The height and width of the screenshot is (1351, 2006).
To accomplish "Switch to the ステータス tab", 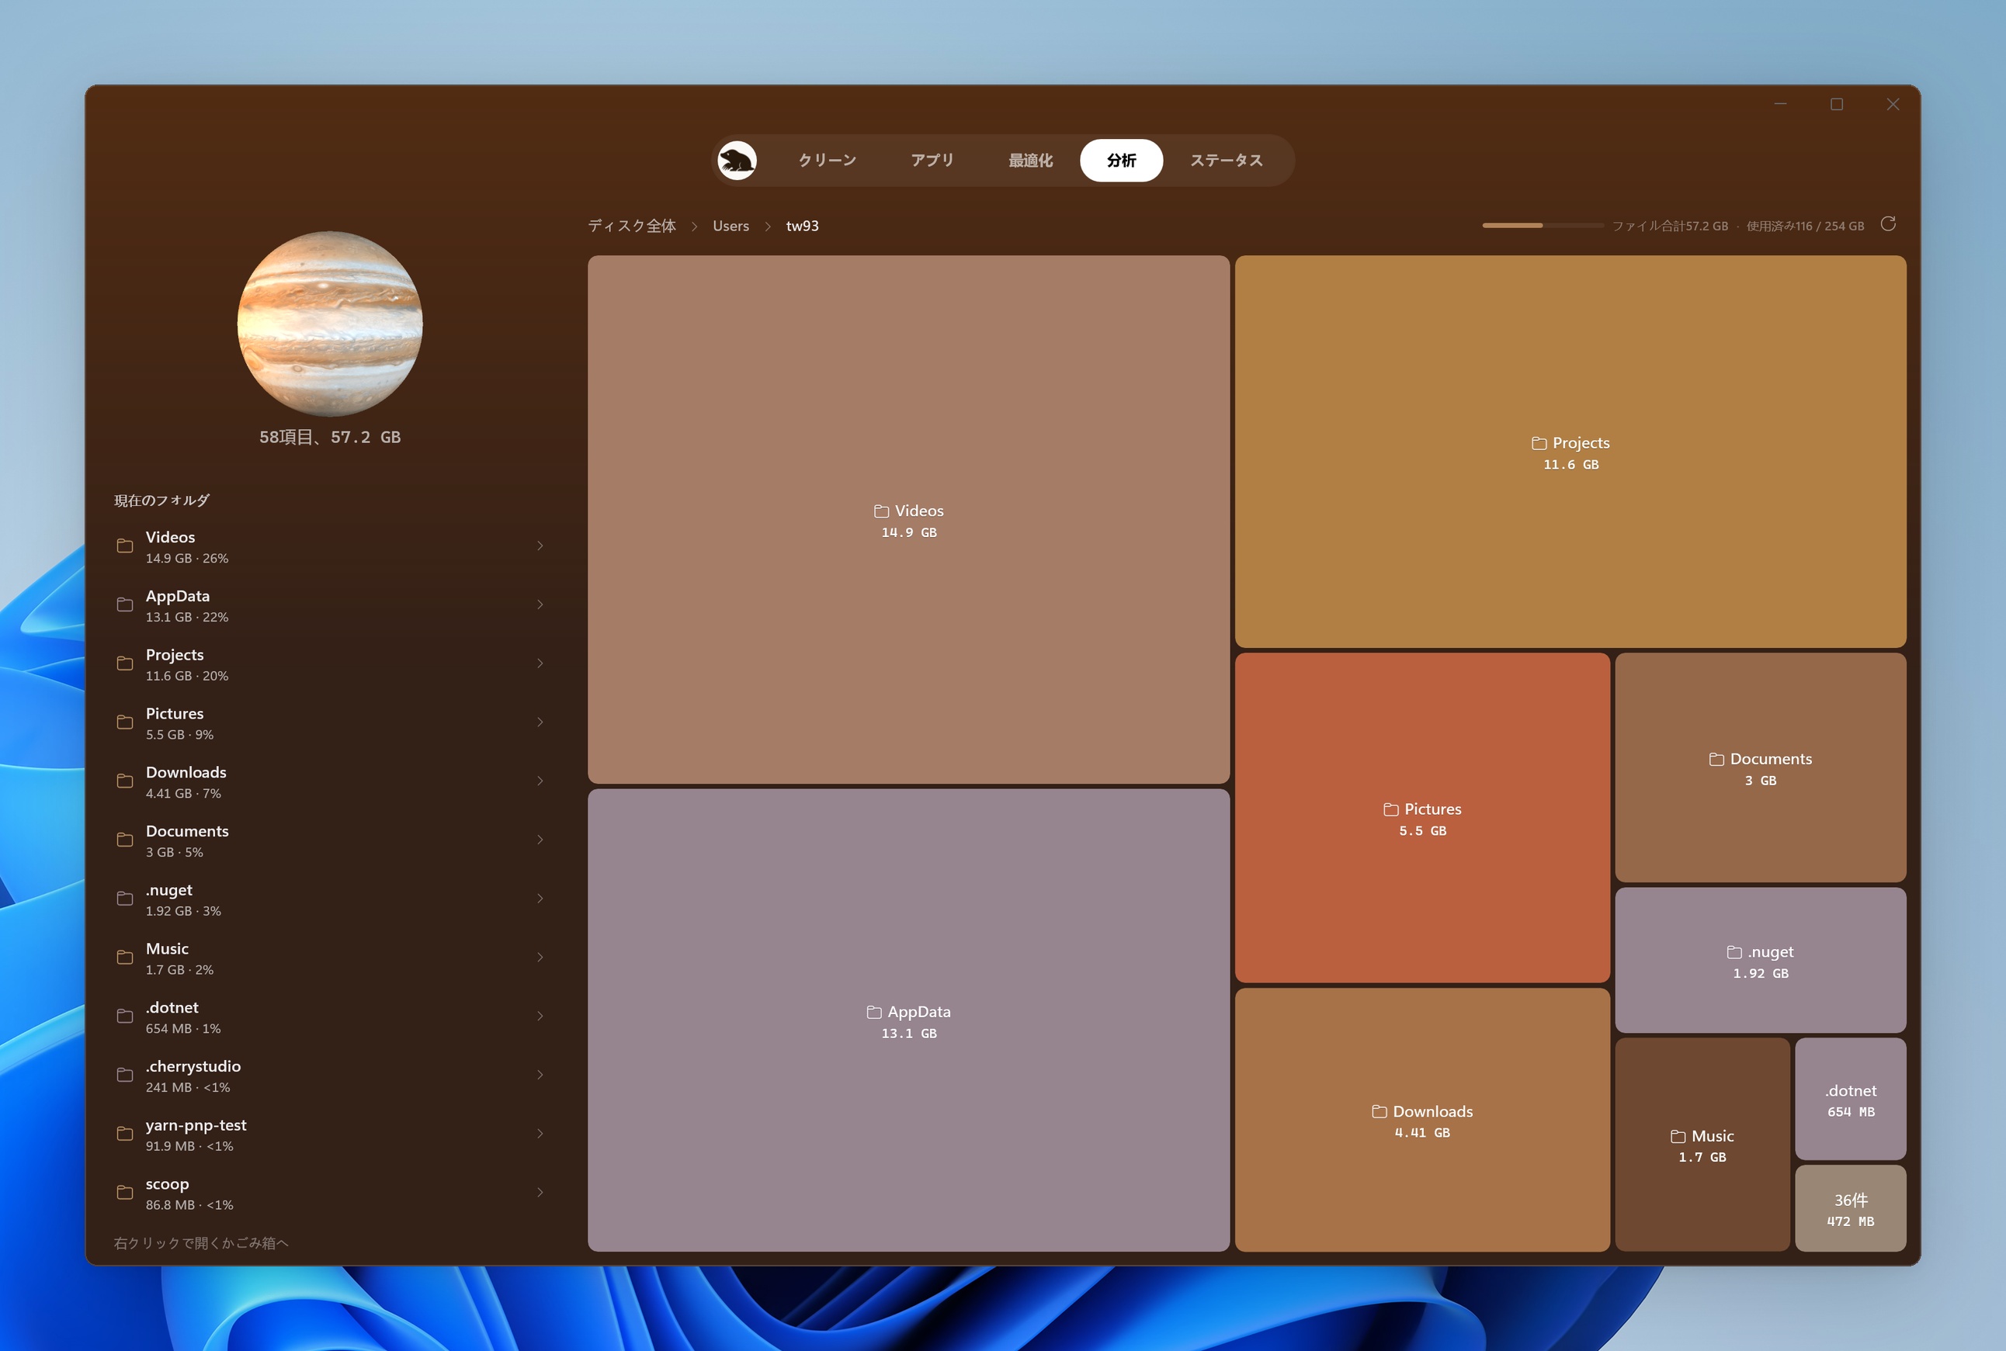I will 1226,161.
